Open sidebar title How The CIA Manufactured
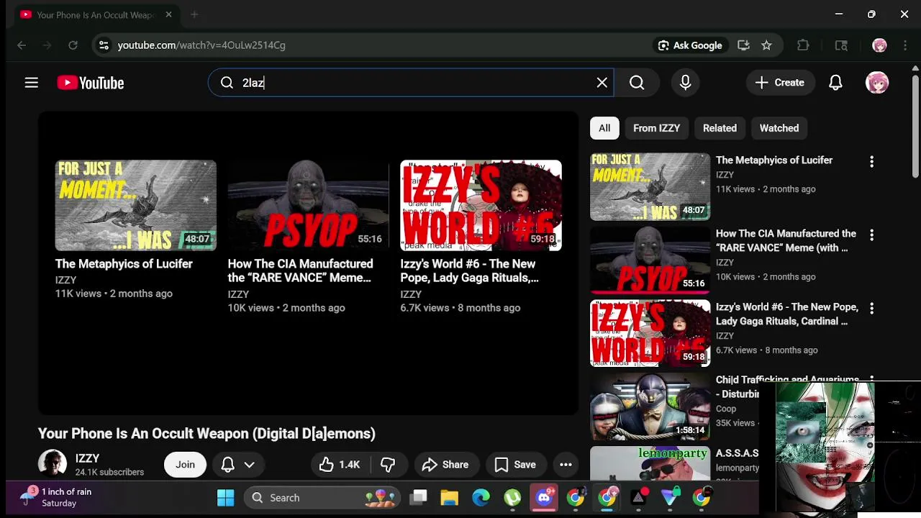This screenshot has width=921, height=518. (x=786, y=240)
